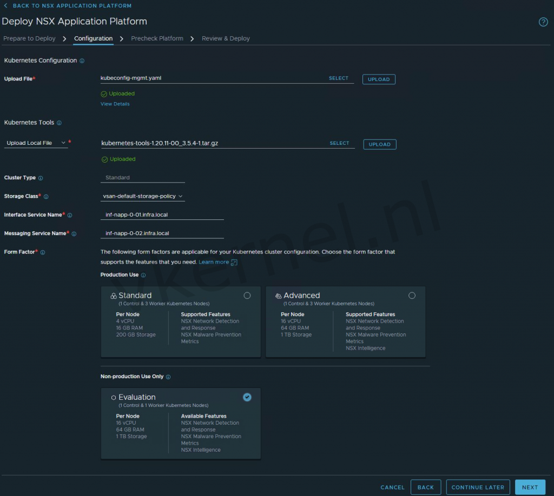Click the info icon beside Kubernetes Configuration
The width and height of the screenshot is (554, 496).
(82, 61)
